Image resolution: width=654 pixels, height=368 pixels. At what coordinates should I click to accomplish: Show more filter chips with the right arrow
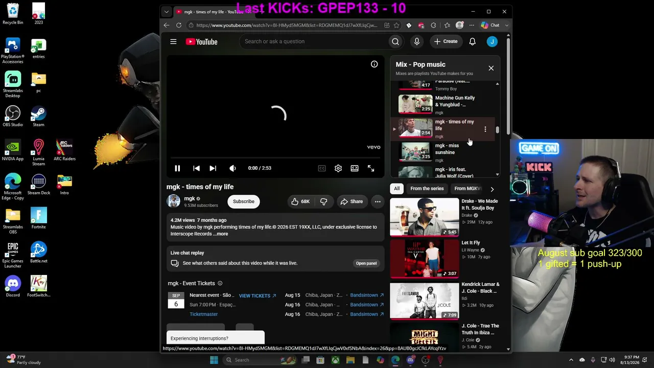point(492,189)
